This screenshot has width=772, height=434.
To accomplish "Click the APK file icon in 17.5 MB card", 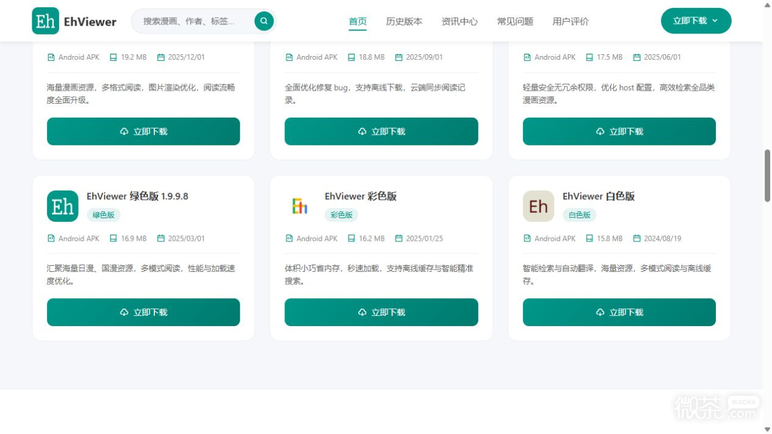I will (527, 57).
